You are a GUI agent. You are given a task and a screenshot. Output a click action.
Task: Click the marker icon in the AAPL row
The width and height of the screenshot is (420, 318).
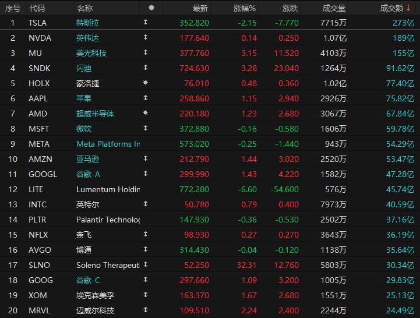(146, 98)
